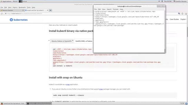Close the Install and Set Up kubectl tab
The image size is (188, 105).
pyautogui.click(x=48, y=10)
